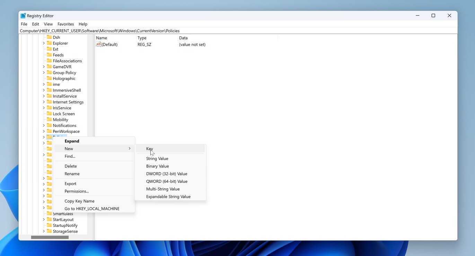Select the Internet Settings folder icon
Viewport: 475px width, 256px height.
click(49, 102)
